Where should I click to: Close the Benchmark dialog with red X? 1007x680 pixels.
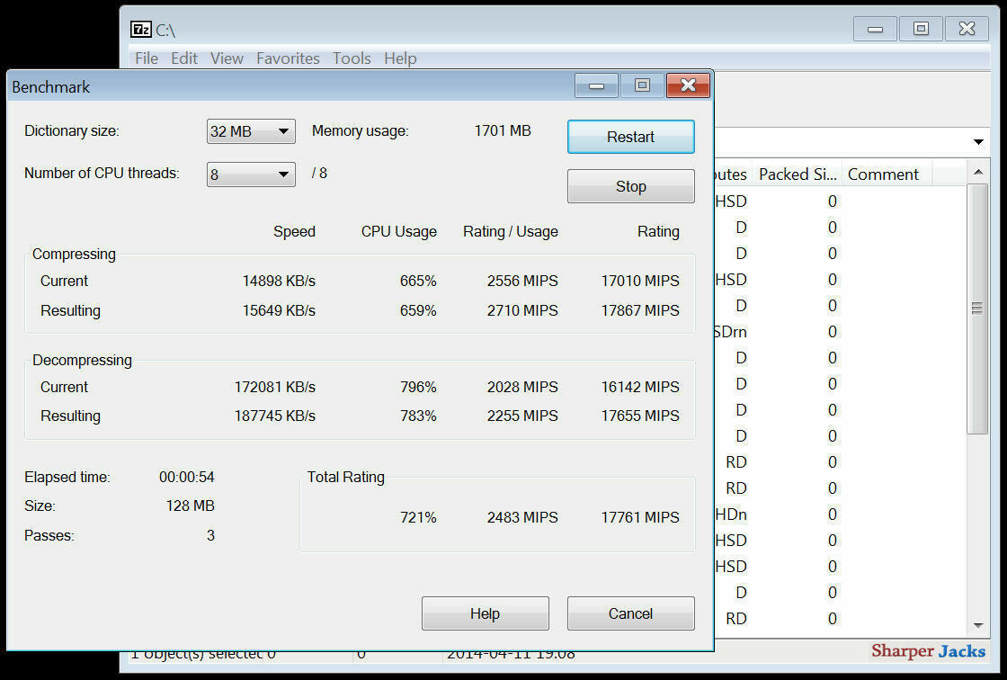688,85
